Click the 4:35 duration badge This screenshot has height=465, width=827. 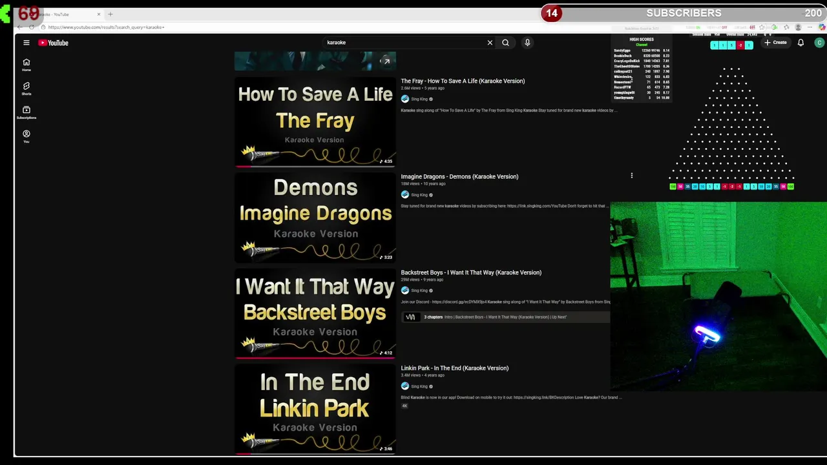[386, 161]
